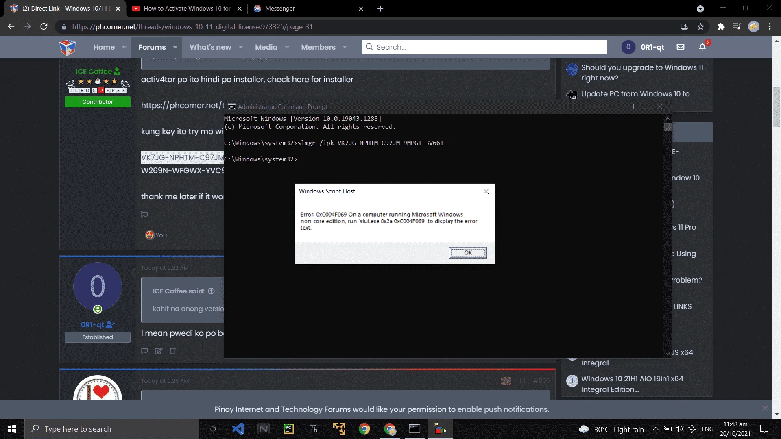Expand the Forums dropdown arrow
781x439 pixels.
click(x=175, y=47)
